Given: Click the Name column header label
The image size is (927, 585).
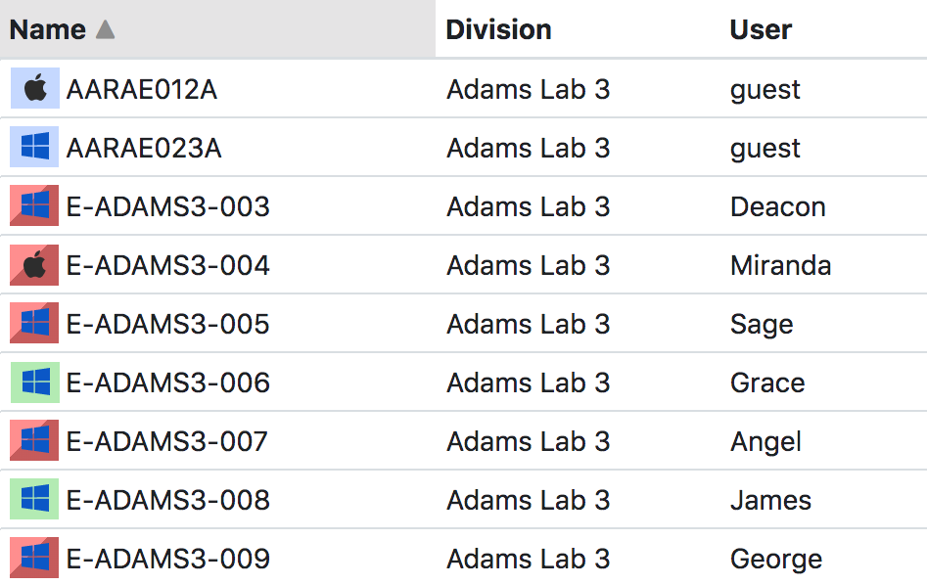Looking at the screenshot, I should pyautogui.click(x=48, y=29).
